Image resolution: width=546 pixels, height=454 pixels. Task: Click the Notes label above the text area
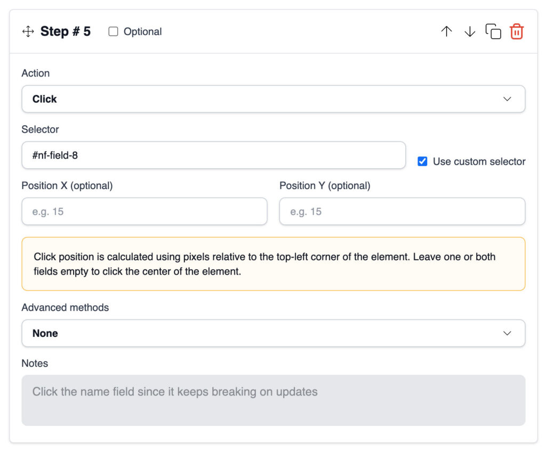tap(35, 364)
